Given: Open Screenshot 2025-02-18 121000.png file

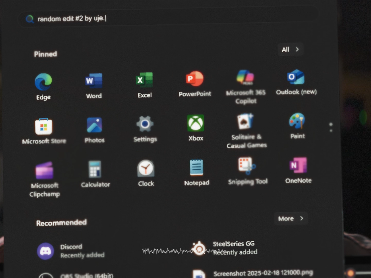Looking at the screenshot, I should (x=253, y=274).
